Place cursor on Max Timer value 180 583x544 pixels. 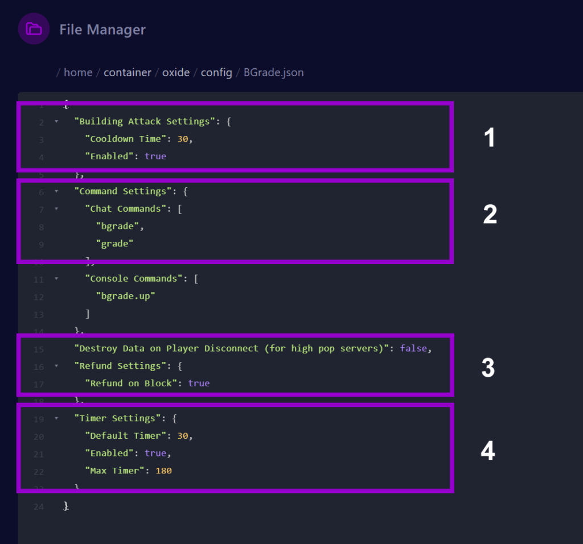163,471
